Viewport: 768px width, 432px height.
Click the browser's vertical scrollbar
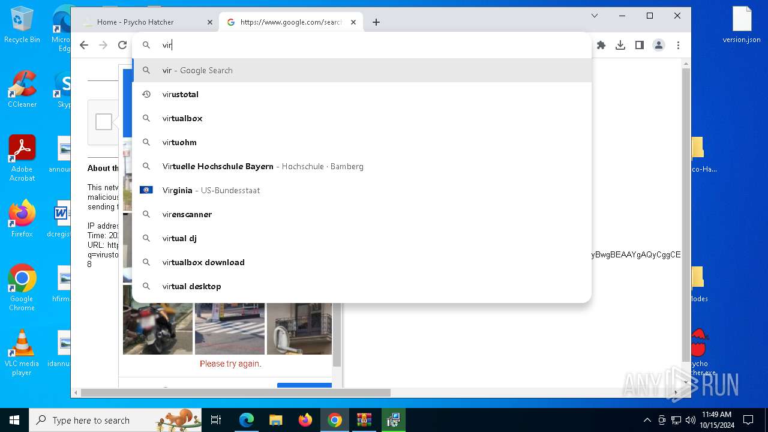(x=686, y=216)
